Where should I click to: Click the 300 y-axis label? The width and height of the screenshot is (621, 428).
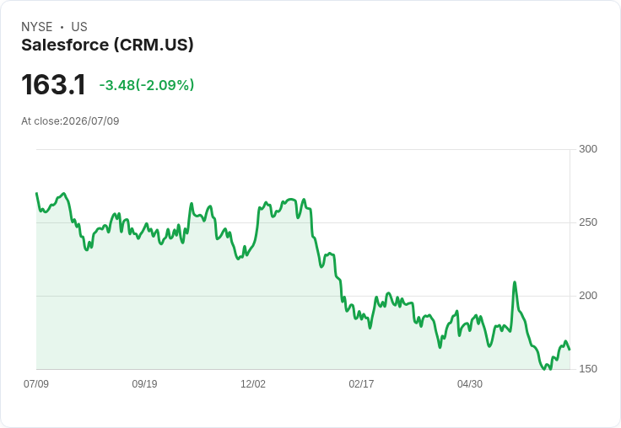click(588, 149)
